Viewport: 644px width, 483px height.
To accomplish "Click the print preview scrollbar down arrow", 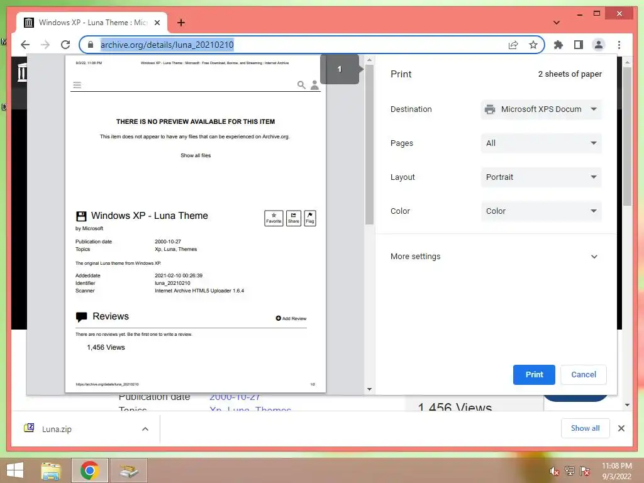I will tap(369, 389).
